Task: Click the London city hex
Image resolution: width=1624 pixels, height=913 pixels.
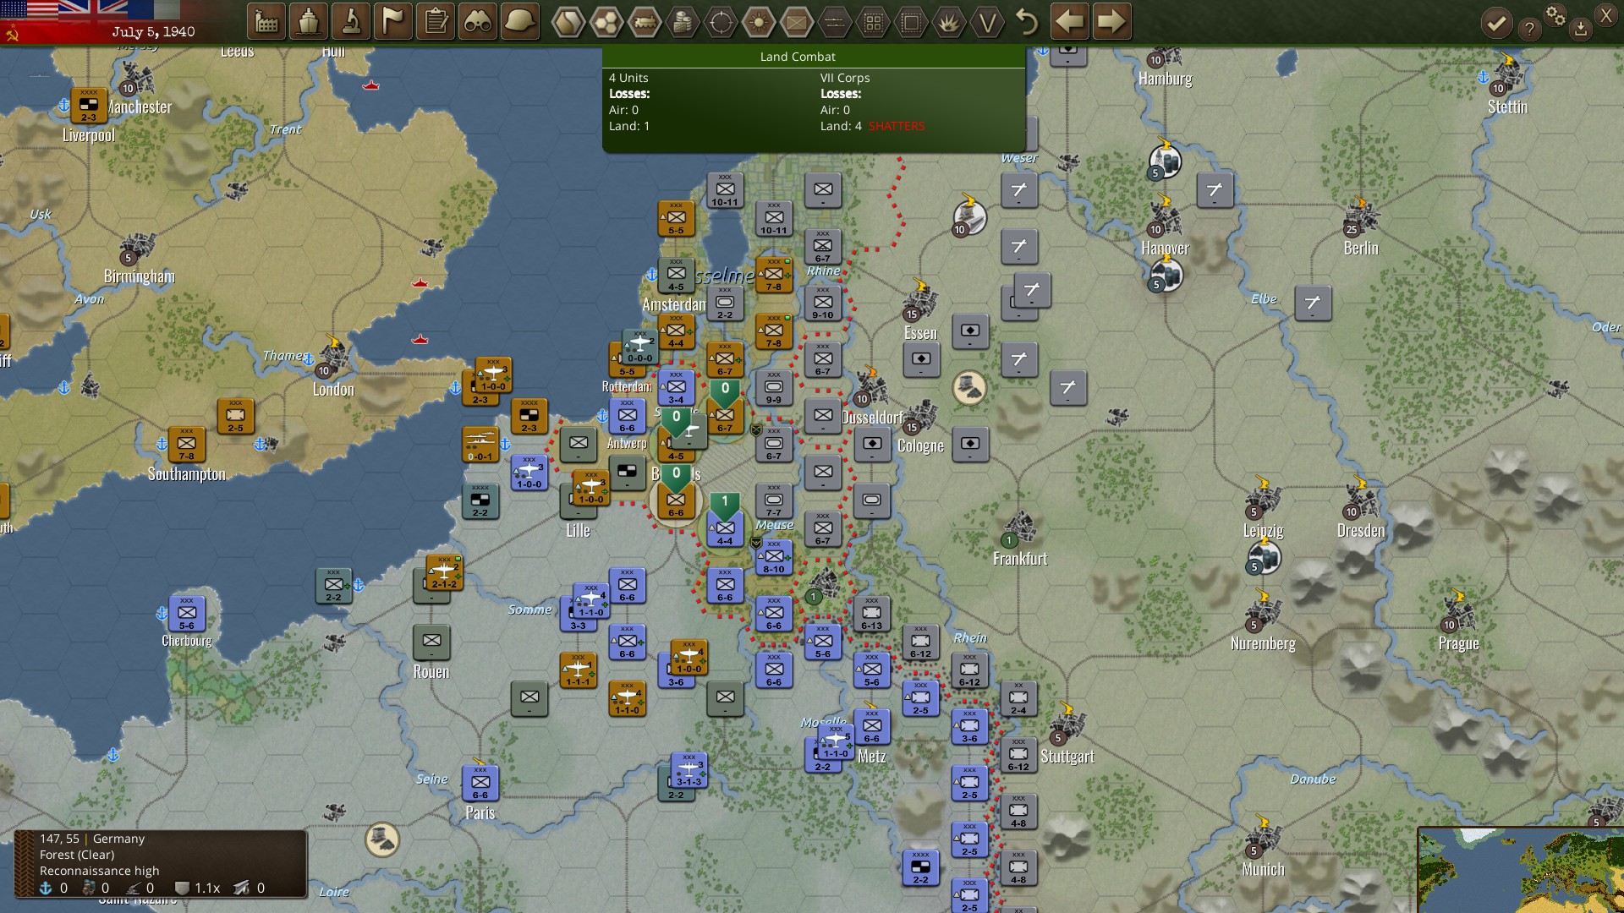Action: click(333, 359)
